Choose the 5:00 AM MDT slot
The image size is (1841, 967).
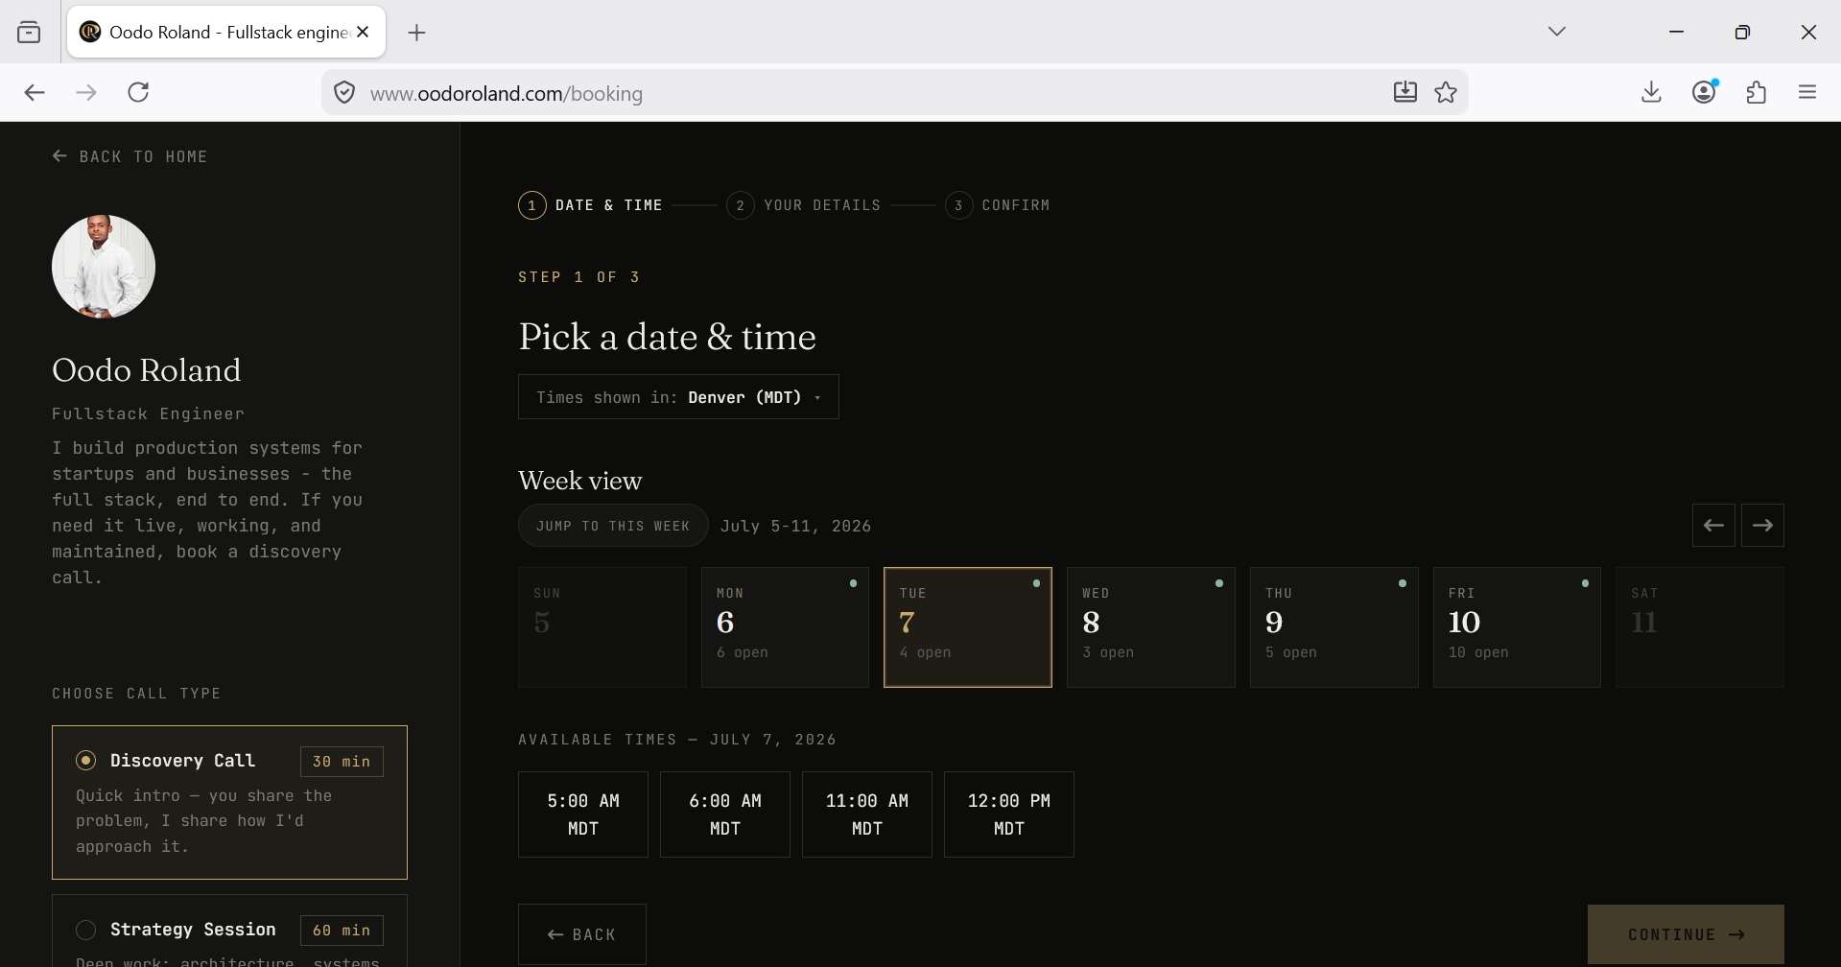(x=583, y=814)
